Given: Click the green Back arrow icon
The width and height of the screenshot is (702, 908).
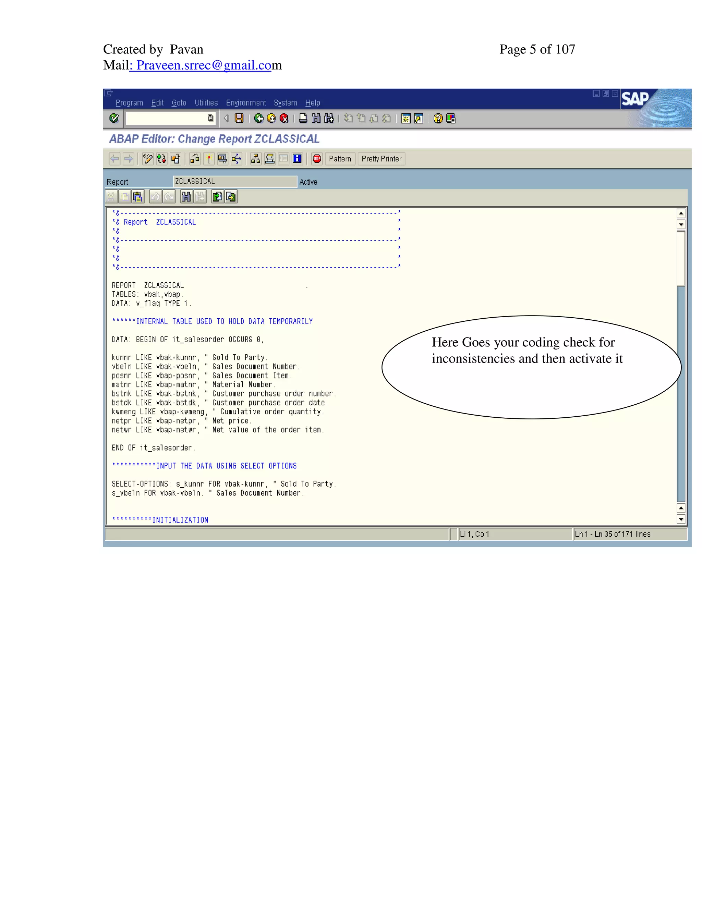Looking at the screenshot, I should point(259,119).
